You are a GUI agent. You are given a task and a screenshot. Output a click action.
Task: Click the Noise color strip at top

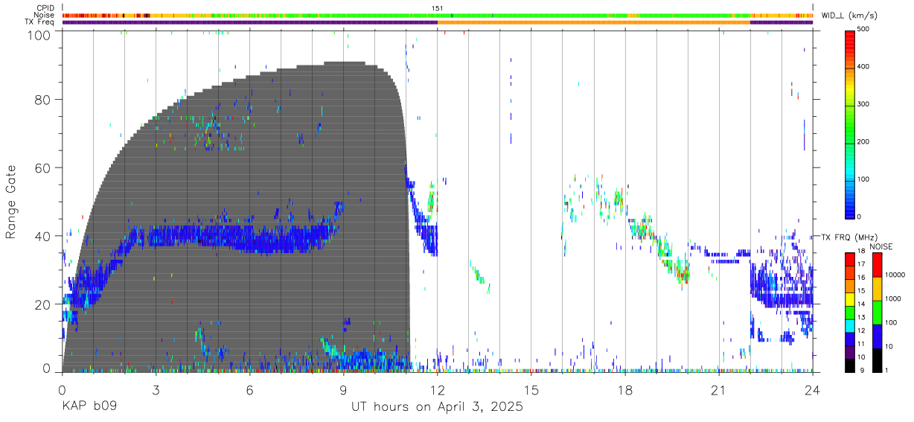(438, 15)
